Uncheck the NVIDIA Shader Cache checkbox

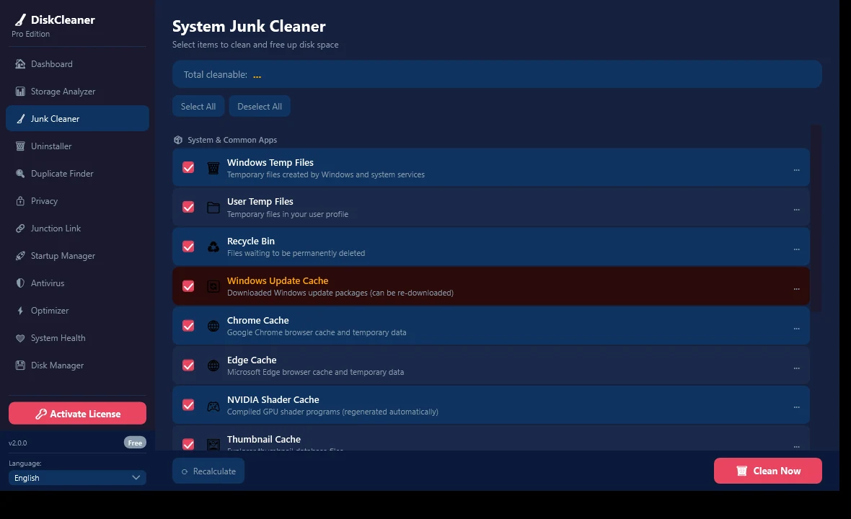click(x=188, y=405)
